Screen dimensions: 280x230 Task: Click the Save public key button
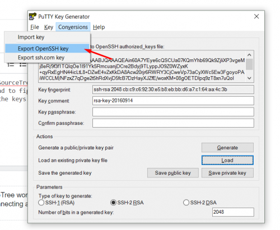point(173,173)
